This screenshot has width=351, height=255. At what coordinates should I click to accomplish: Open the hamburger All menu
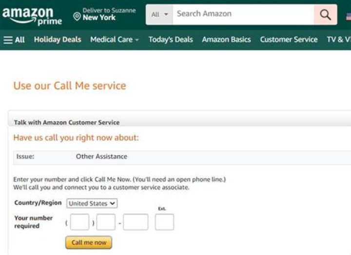click(14, 40)
